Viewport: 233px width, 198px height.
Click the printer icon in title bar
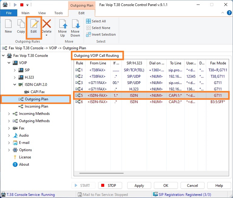(x=5, y=5)
